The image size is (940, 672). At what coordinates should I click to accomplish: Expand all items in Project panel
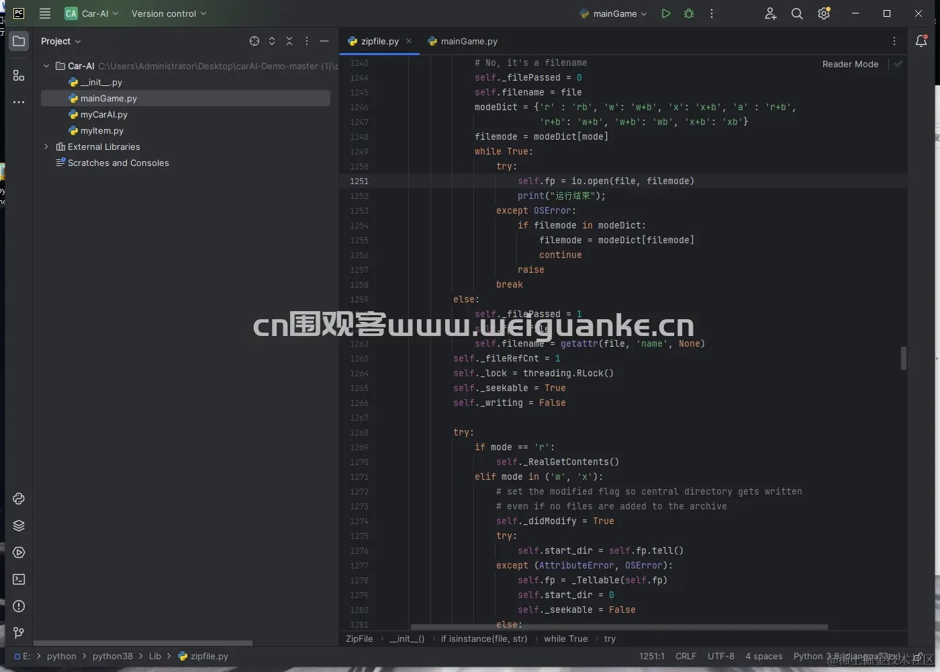272,41
